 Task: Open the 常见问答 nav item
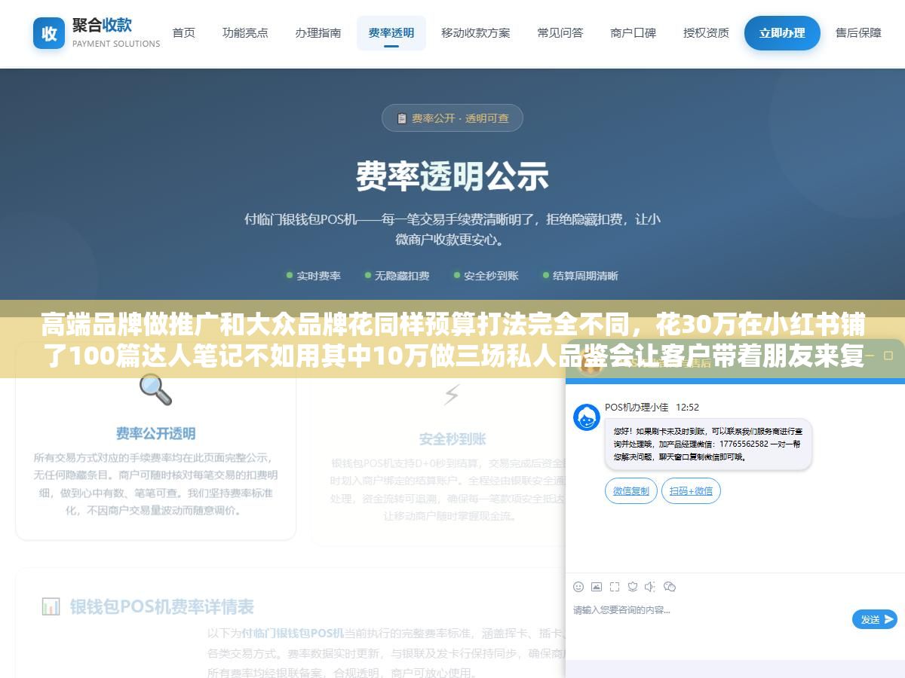(560, 33)
